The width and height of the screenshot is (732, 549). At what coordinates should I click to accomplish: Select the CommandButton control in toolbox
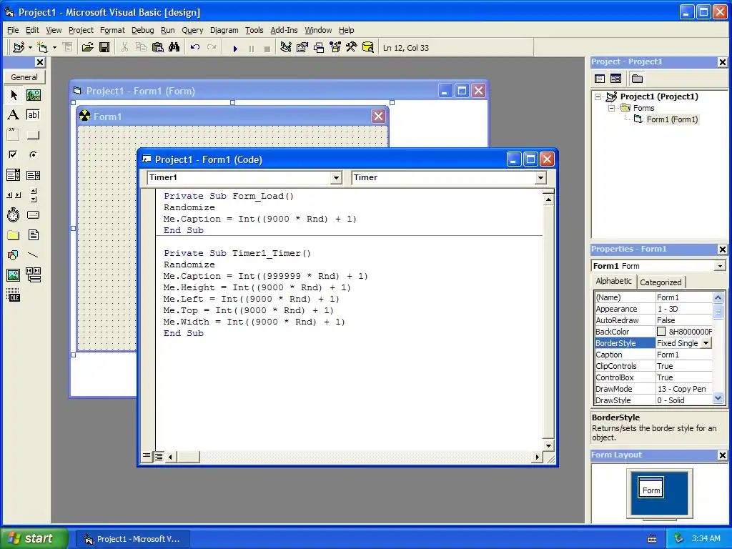(x=33, y=135)
